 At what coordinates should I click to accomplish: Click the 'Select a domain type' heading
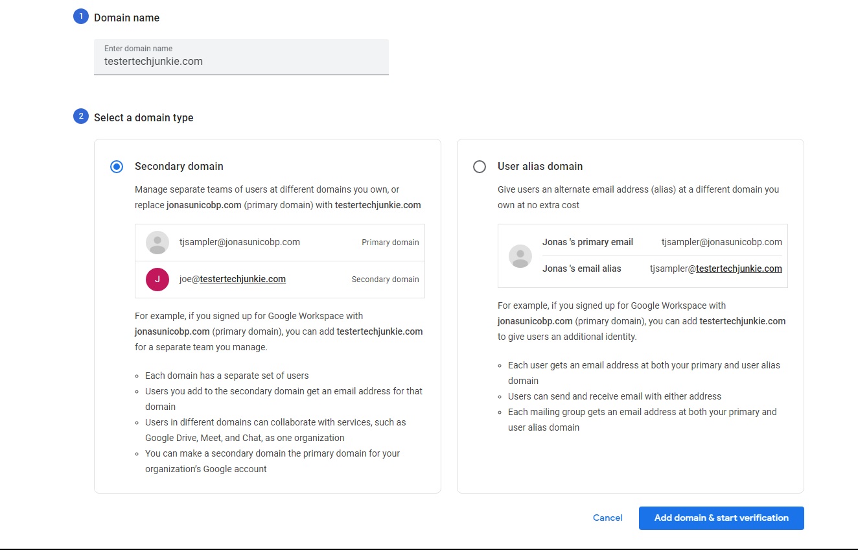click(144, 118)
